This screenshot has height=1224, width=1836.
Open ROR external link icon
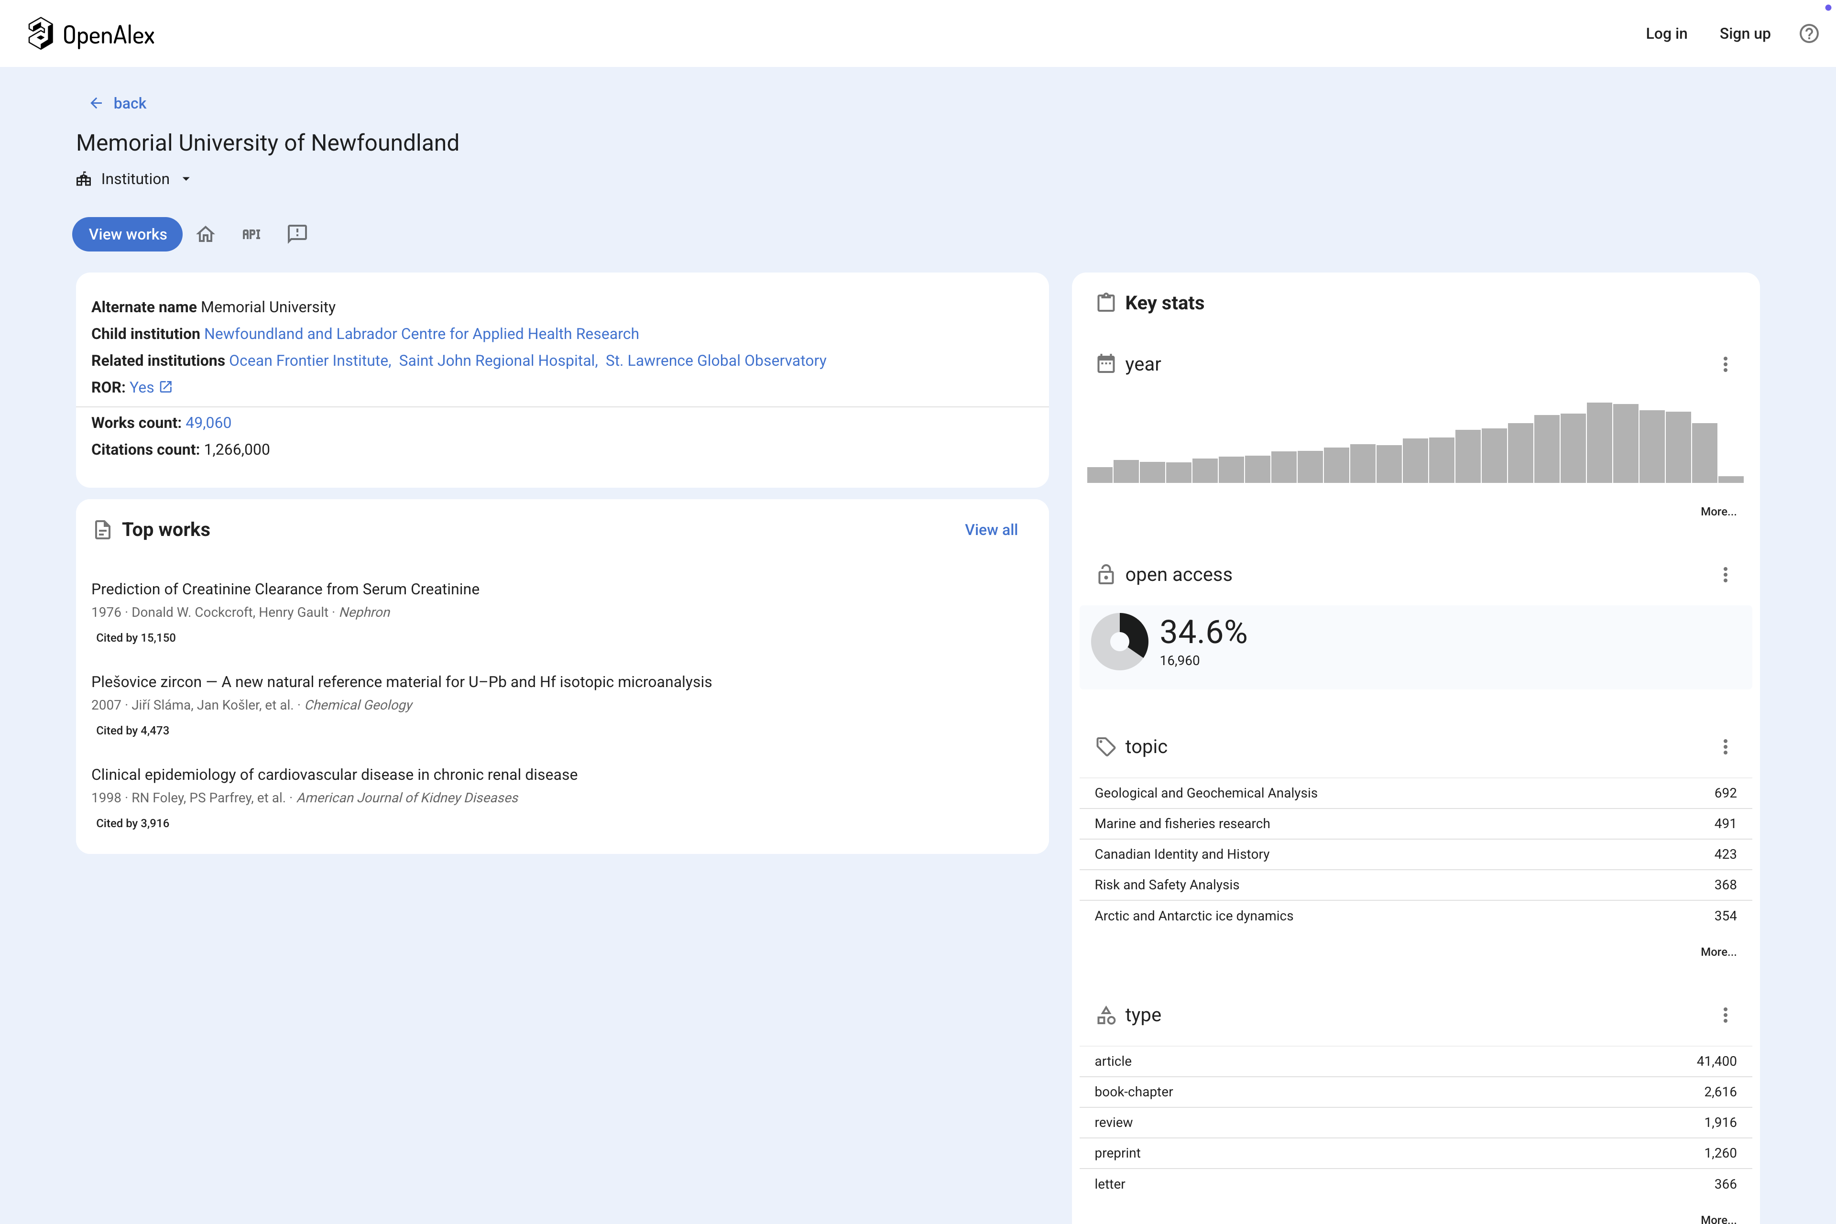click(x=166, y=387)
